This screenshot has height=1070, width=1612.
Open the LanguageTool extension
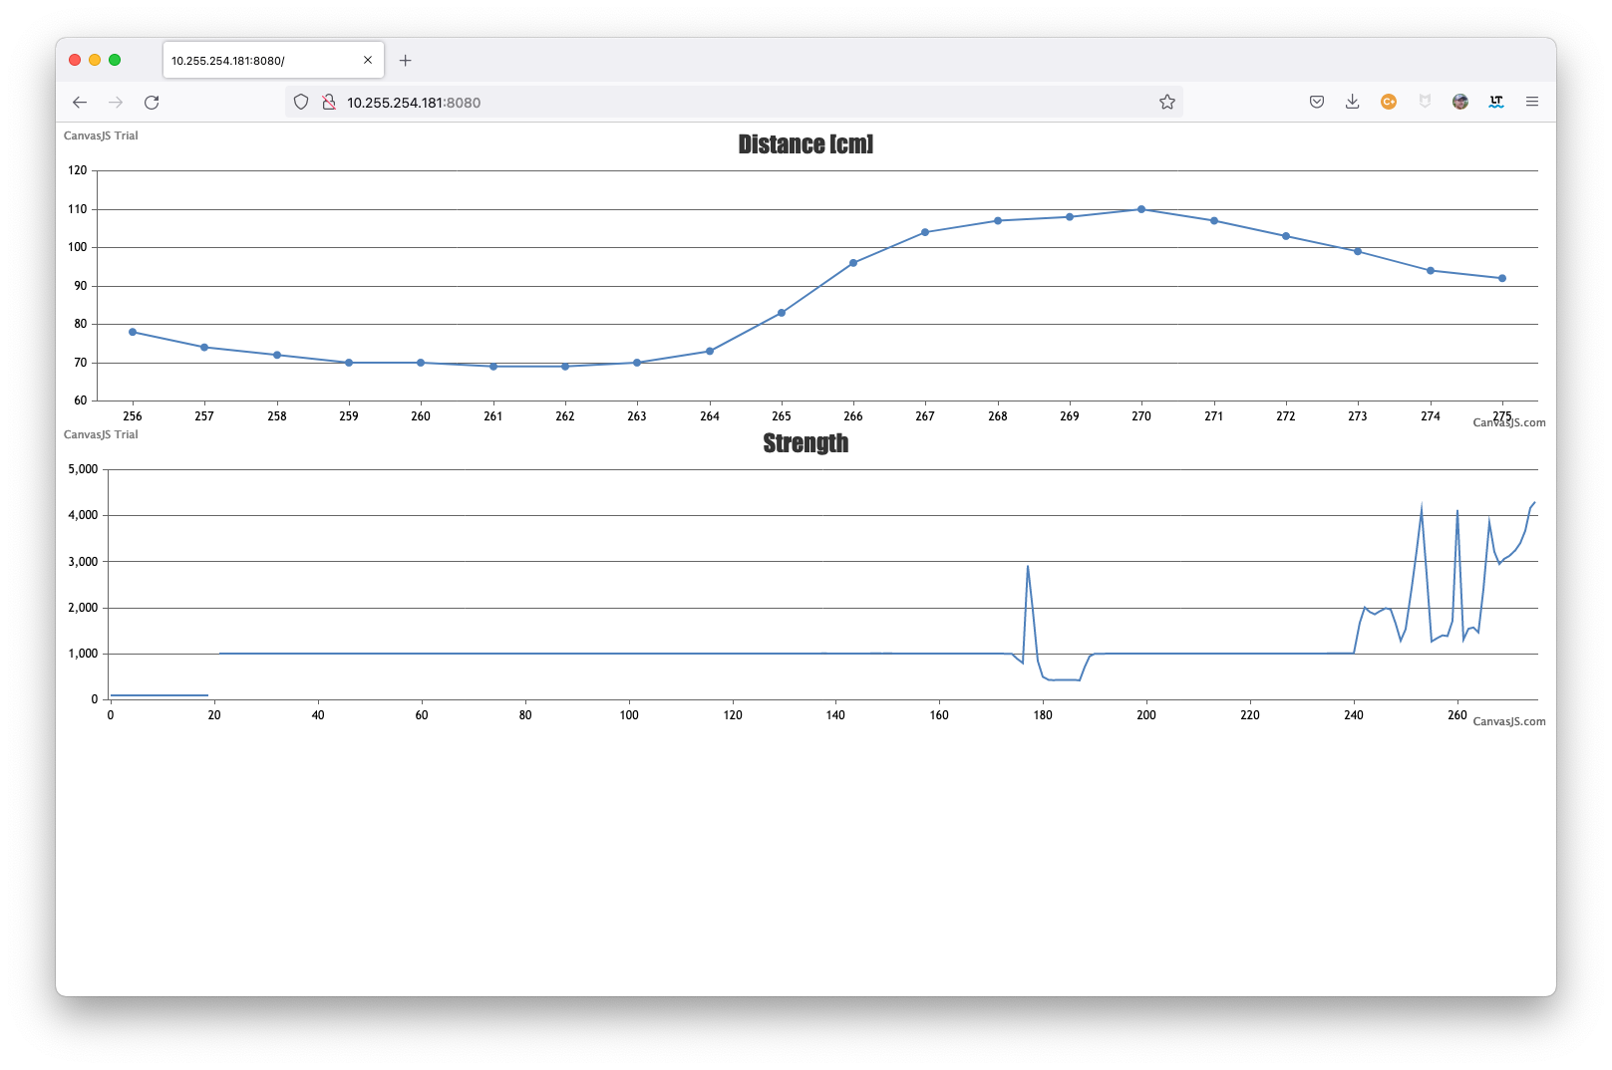(1496, 102)
